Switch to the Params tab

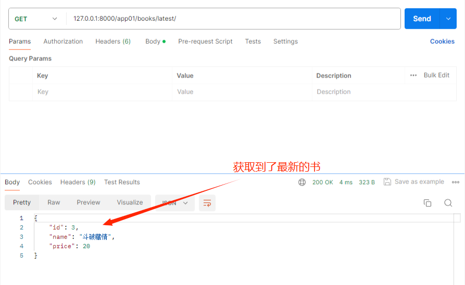click(x=20, y=42)
